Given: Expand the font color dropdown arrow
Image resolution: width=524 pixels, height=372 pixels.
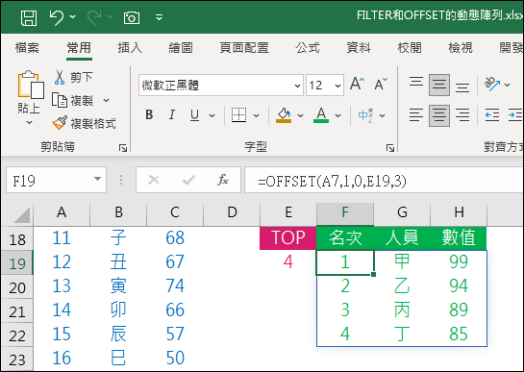Looking at the screenshot, I should click(337, 116).
